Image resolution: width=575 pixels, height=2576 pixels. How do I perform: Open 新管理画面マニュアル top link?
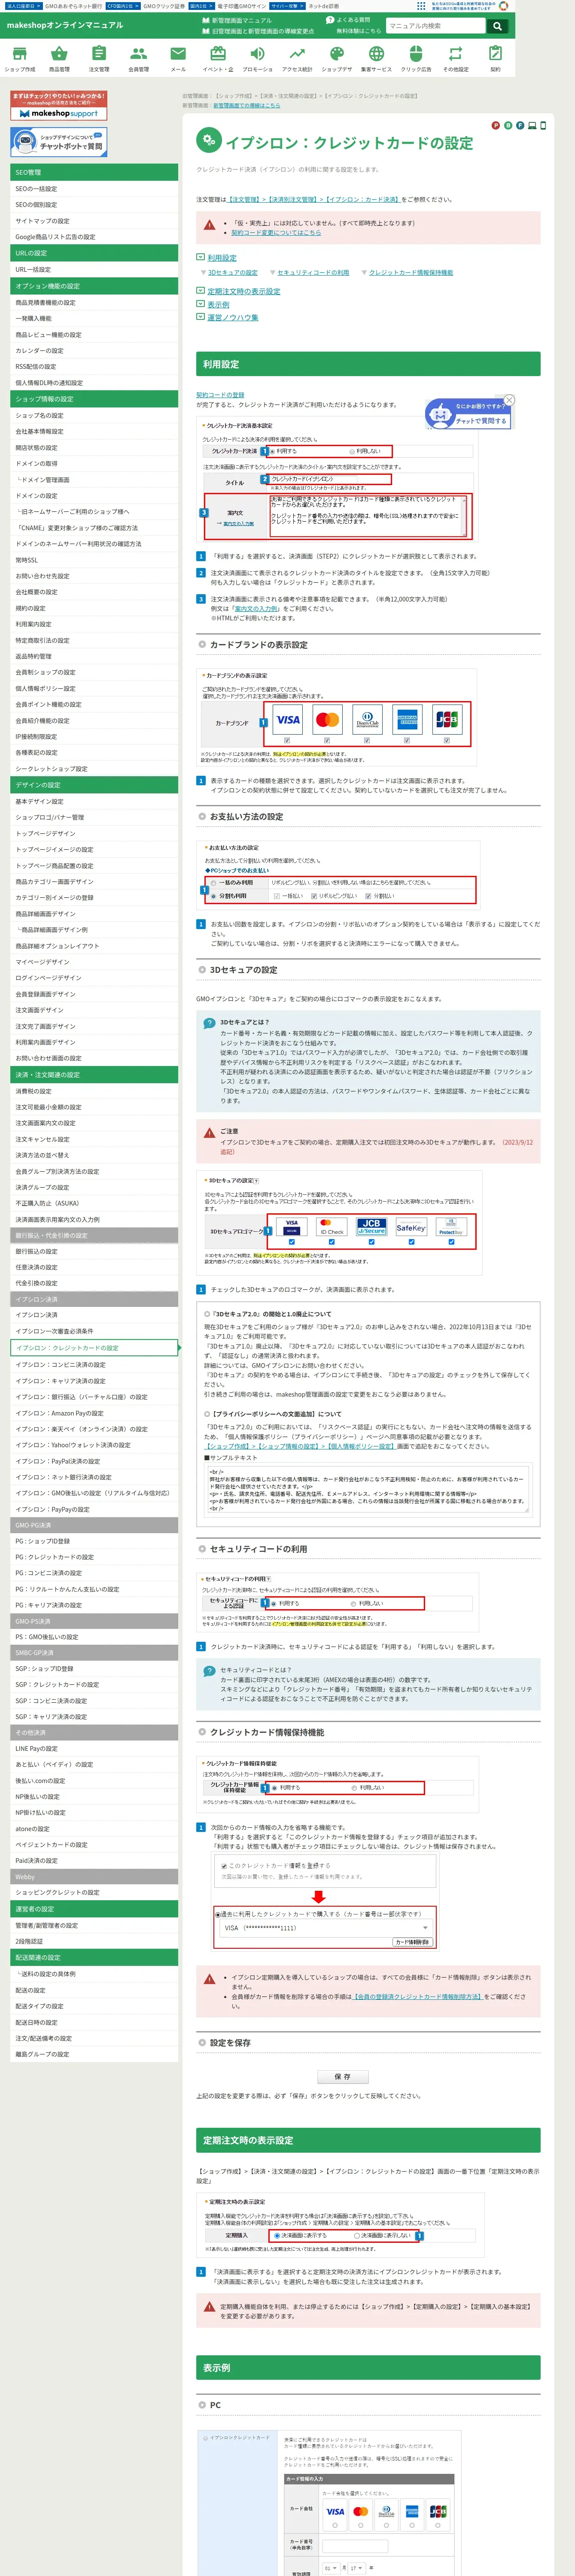pyautogui.click(x=238, y=20)
